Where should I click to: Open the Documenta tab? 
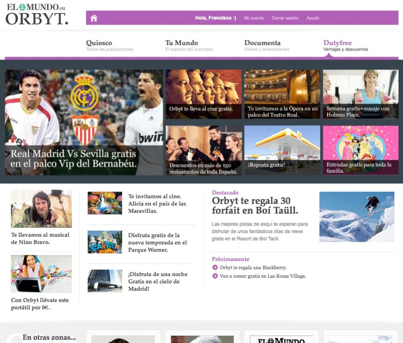click(267, 45)
